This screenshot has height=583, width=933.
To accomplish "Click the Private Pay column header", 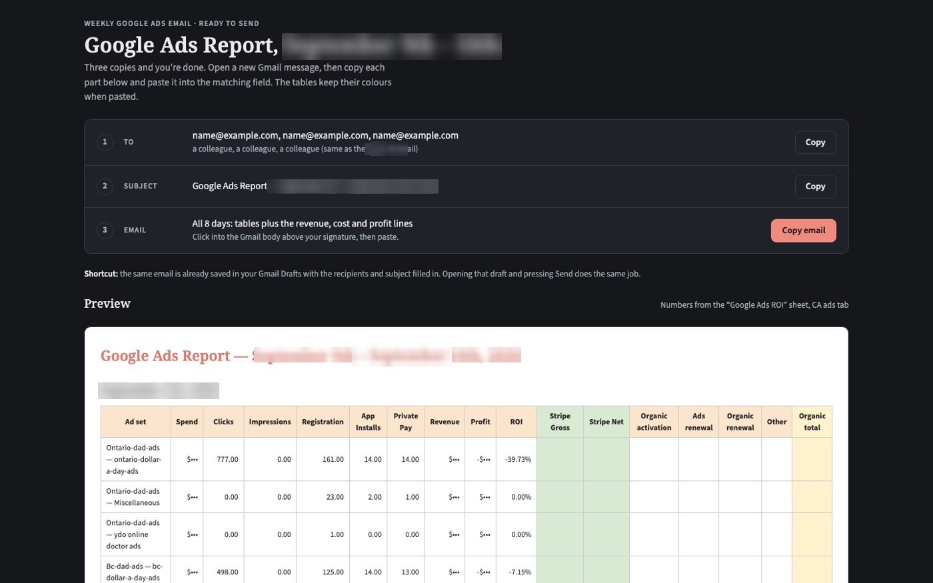I will [x=405, y=422].
